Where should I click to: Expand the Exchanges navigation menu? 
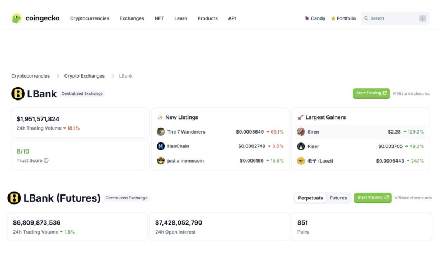[x=132, y=18]
